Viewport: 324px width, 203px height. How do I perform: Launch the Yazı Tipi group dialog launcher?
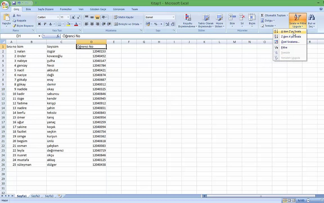click(x=80, y=30)
